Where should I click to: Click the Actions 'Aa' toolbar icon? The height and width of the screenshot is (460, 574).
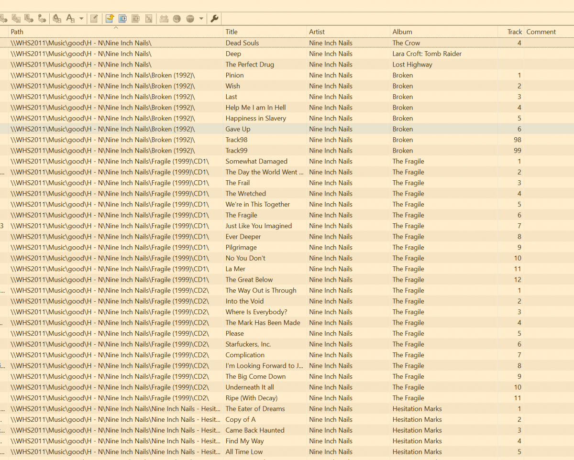tap(70, 19)
